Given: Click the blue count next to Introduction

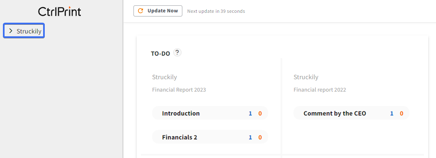Looking at the screenshot, I should [x=250, y=113].
